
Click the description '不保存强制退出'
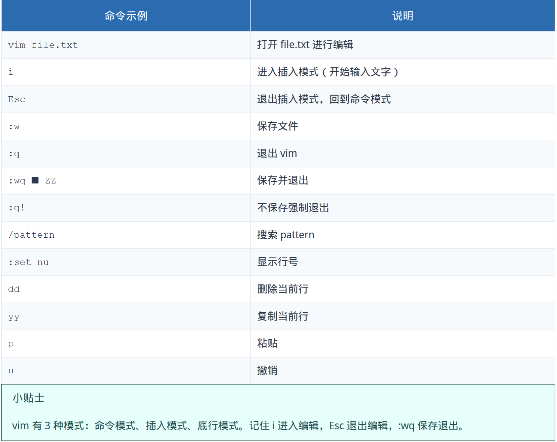293,208
